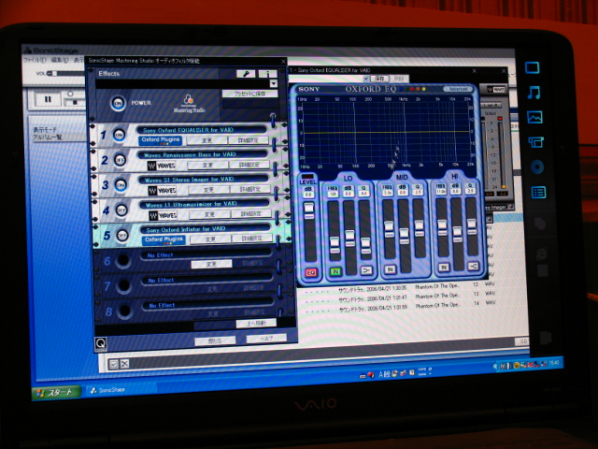This screenshot has width=598, height=449.
Task: Toggle the IN button of the MID band
Action: point(390,269)
